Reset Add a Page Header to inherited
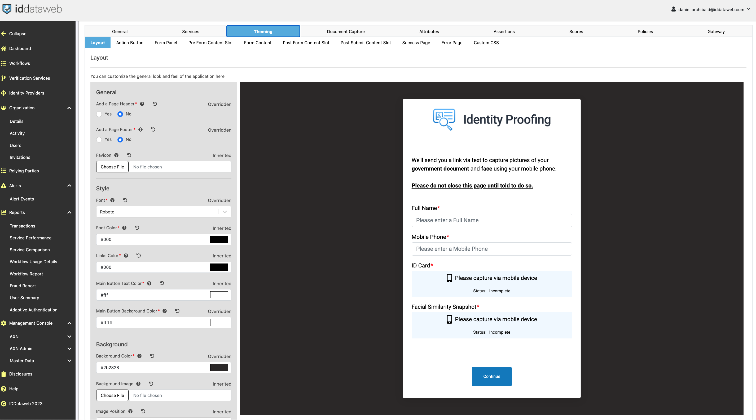Screen dimensions: 756x420 click(155, 104)
